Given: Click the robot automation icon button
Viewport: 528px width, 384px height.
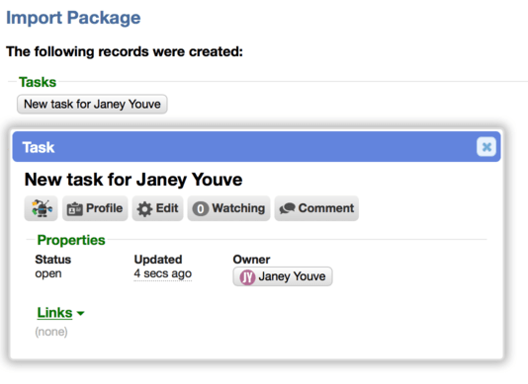Looking at the screenshot, I should pos(42,208).
